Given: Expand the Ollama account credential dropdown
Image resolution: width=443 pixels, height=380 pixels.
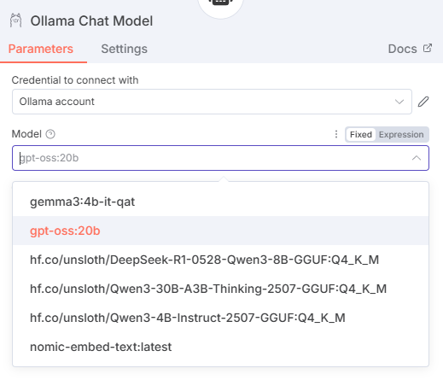Looking at the screenshot, I should (x=212, y=102).
